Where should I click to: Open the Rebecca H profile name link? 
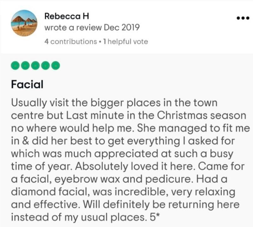(x=66, y=16)
